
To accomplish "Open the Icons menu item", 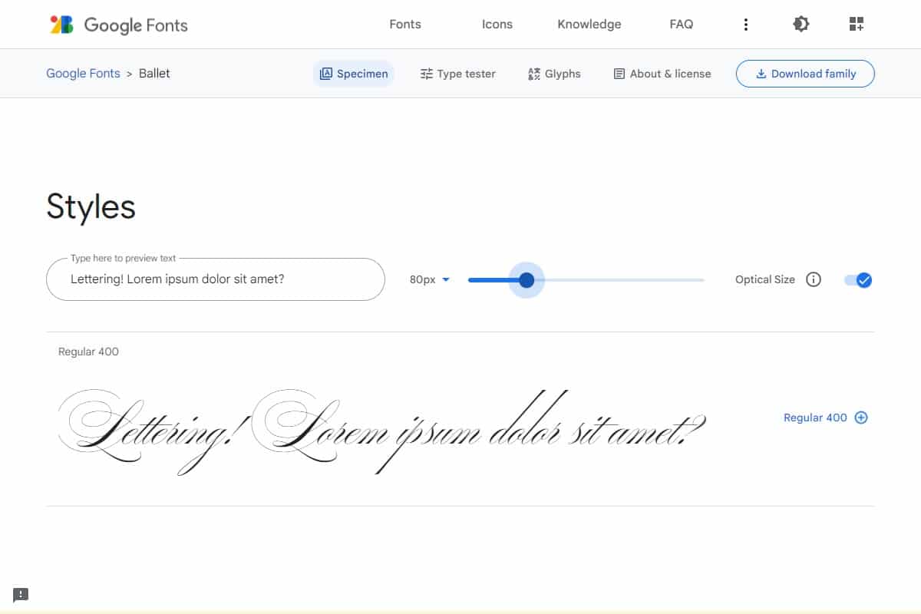I will 497,25.
